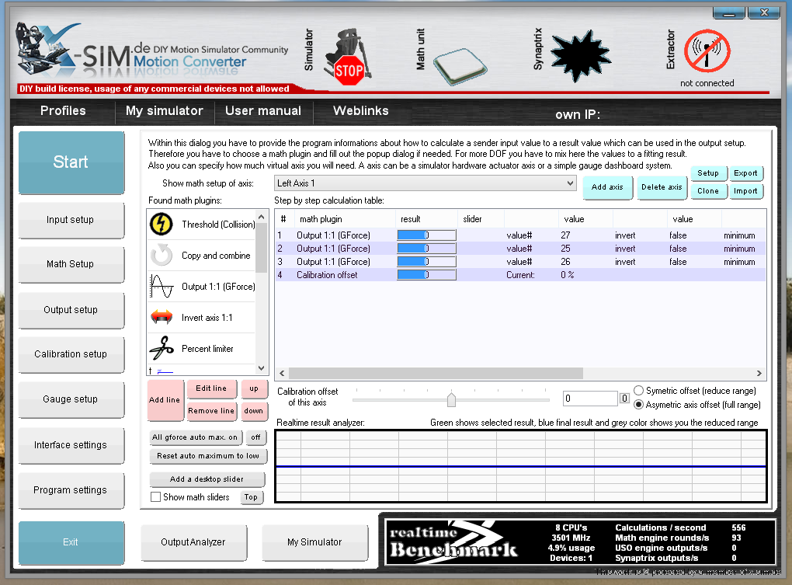792x585 pixels.
Task: Click the Synaptrix black burst icon
Action: (x=580, y=56)
